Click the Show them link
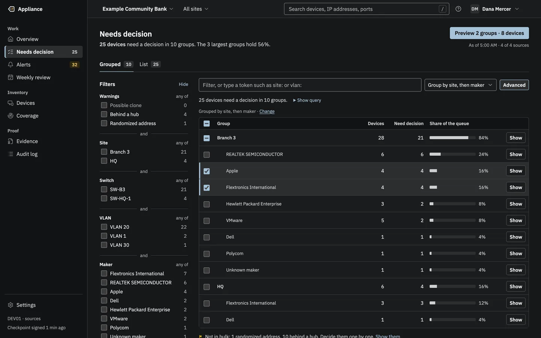 [388, 336]
